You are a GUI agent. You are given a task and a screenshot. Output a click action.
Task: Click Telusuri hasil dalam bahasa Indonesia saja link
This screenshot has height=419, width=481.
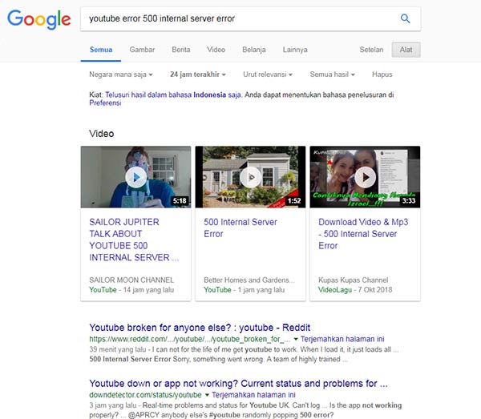(173, 95)
